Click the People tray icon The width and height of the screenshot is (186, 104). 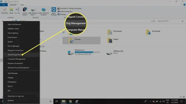[x=146, y=101]
